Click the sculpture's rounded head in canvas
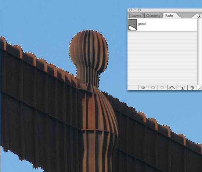The image size is (202, 172). (89, 49)
